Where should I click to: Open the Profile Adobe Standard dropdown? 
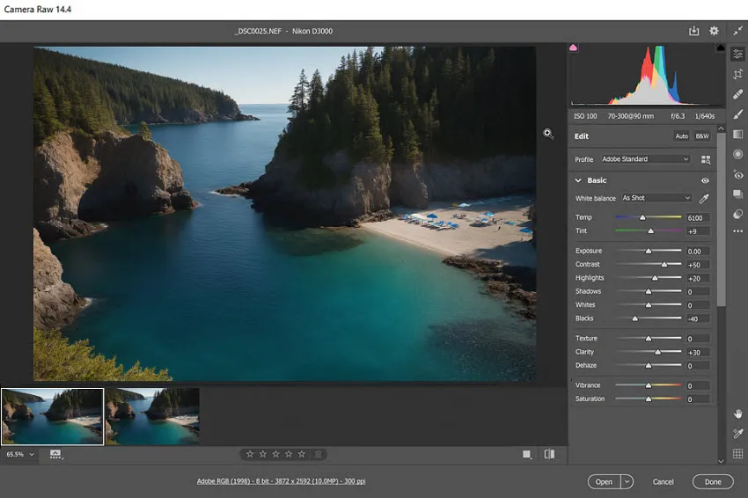(x=645, y=159)
